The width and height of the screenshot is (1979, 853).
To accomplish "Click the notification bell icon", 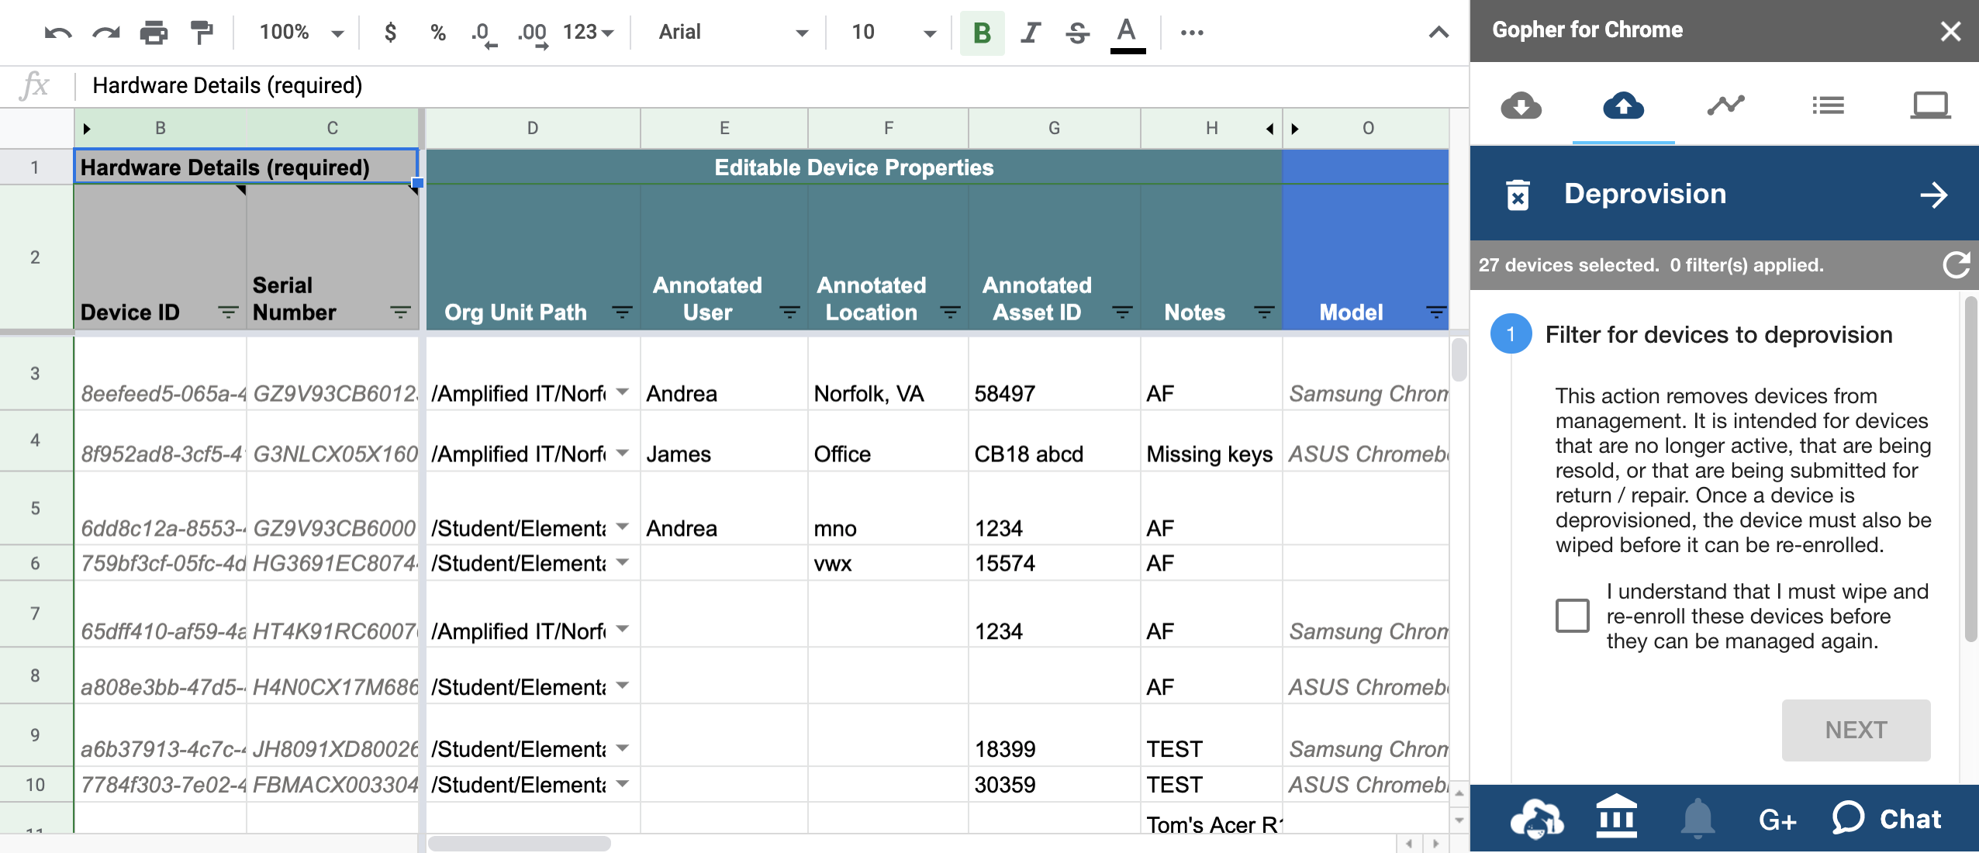I will tap(1698, 818).
